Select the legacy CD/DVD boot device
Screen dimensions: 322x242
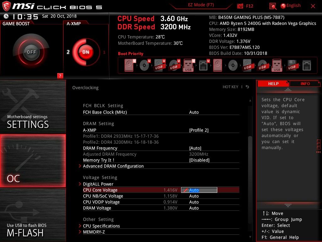pos(233,65)
